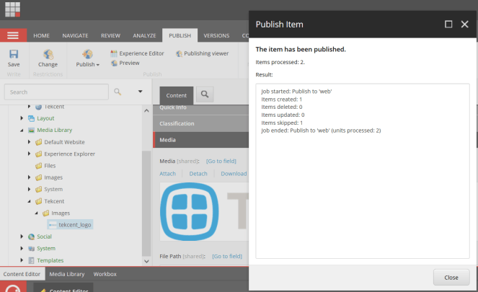Expand the Default Website folder
The width and height of the screenshot is (478, 292).
(30, 142)
